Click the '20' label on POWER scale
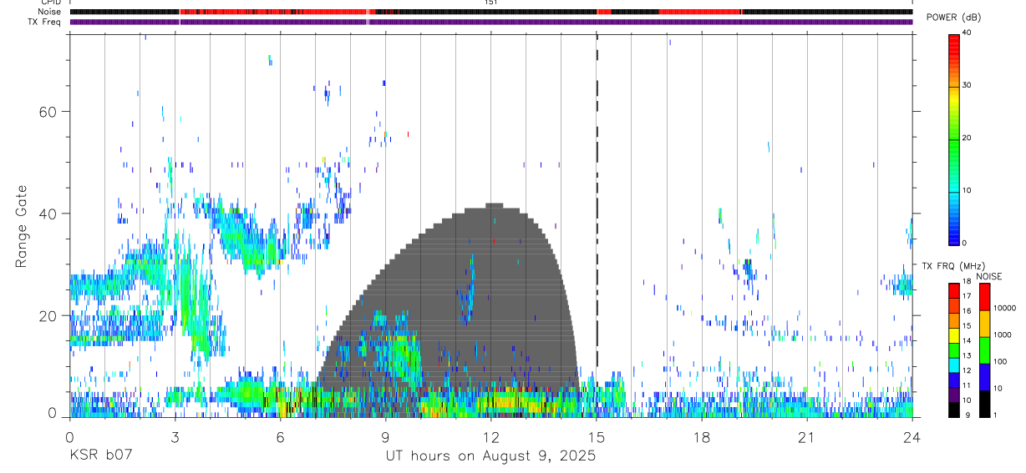Image resolution: width=1026 pixels, height=473 pixels. coord(967,138)
